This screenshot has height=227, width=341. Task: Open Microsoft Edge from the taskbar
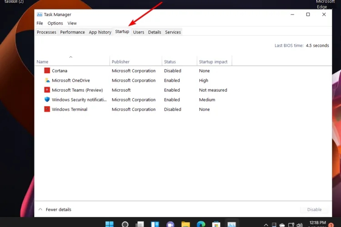pyautogui.click(x=201, y=224)
